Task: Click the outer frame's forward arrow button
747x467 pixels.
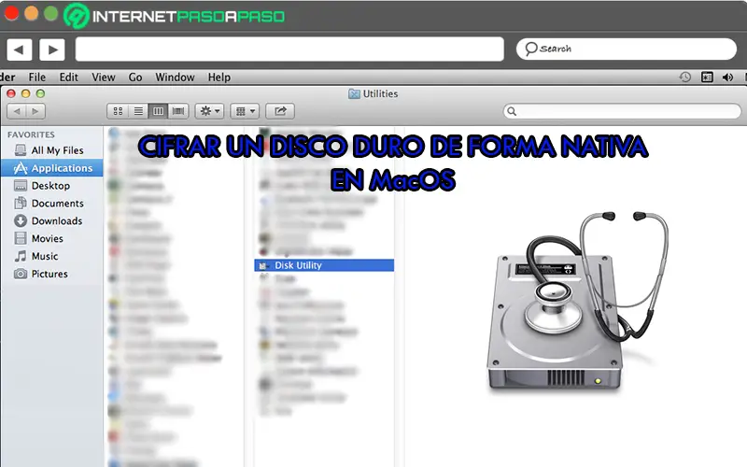Action: click(x=52, y=50)
